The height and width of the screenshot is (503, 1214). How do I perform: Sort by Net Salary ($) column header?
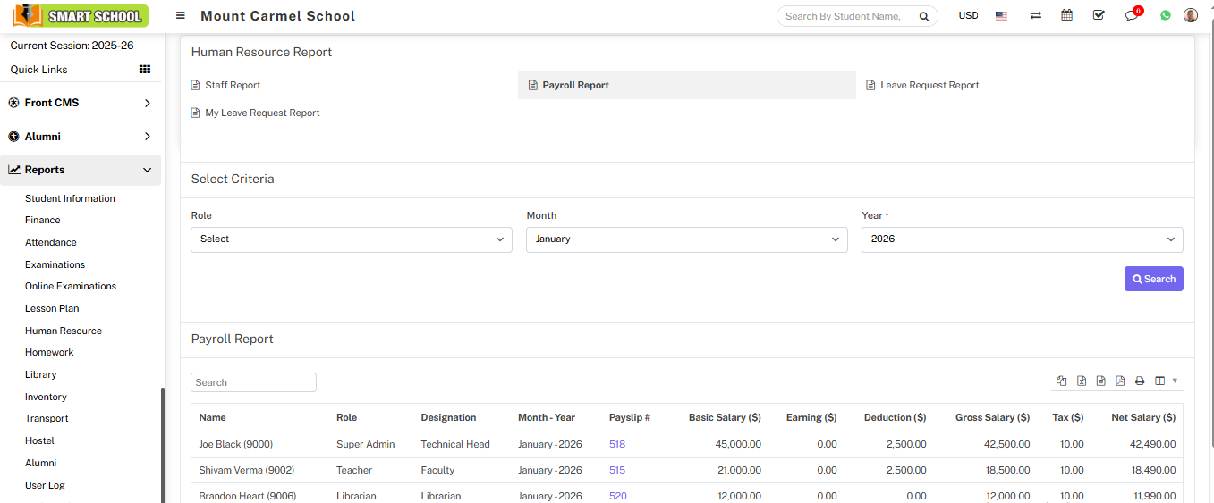click(x=1143, y=417)
